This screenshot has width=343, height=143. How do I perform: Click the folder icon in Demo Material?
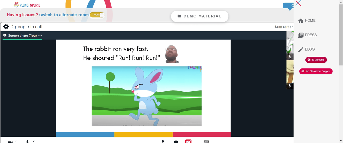click(x=180, y=16)
